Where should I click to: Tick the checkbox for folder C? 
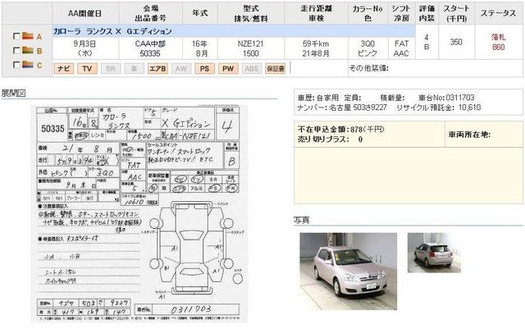point(16,64)
